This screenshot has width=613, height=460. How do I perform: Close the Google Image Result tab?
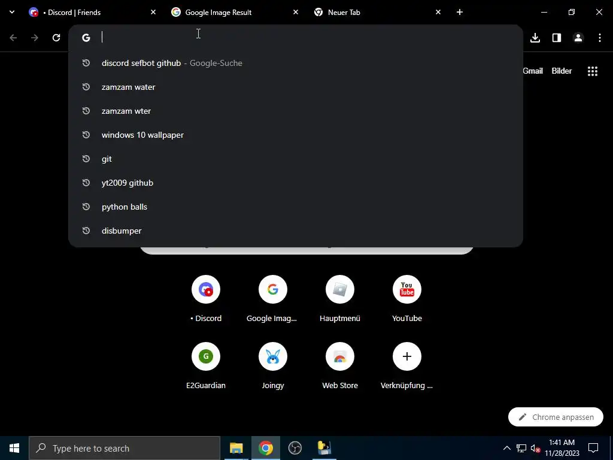point(296,12)
